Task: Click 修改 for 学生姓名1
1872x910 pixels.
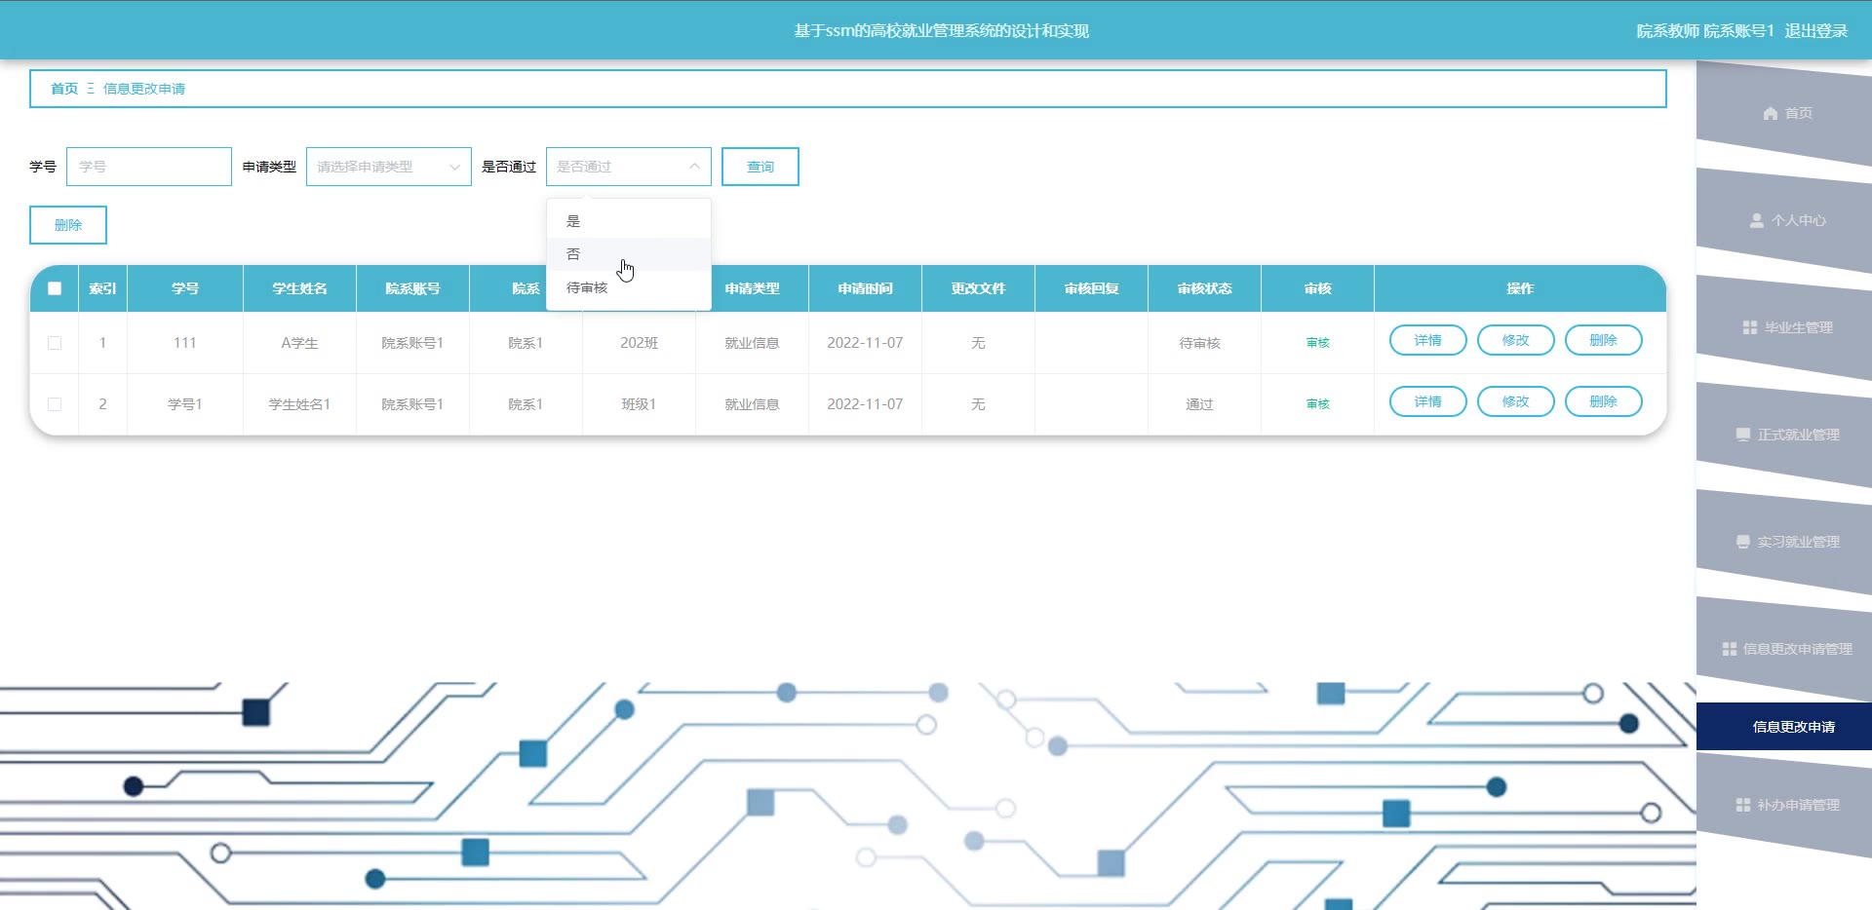Action: click(1516, 401)
